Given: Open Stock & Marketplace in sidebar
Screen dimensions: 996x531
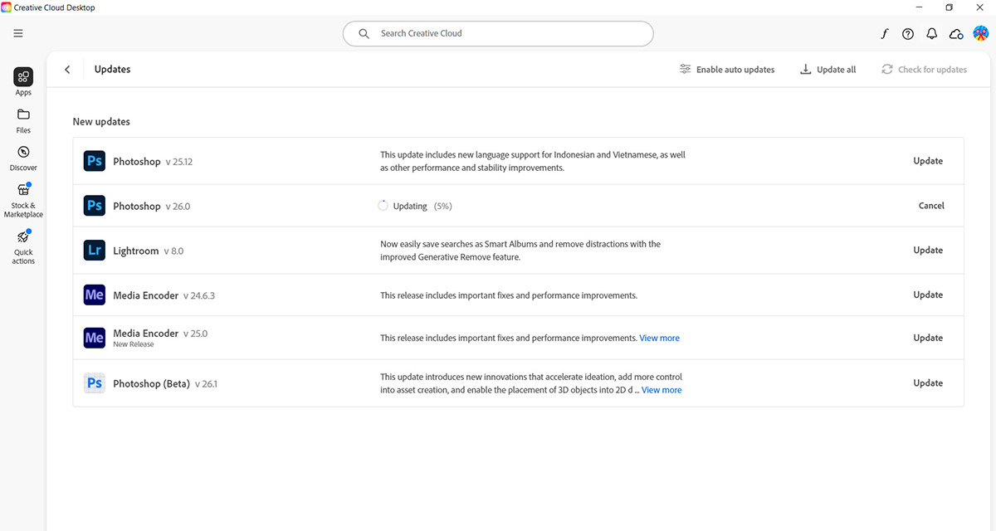Looking at the screenshot, I should coord(23,200).
